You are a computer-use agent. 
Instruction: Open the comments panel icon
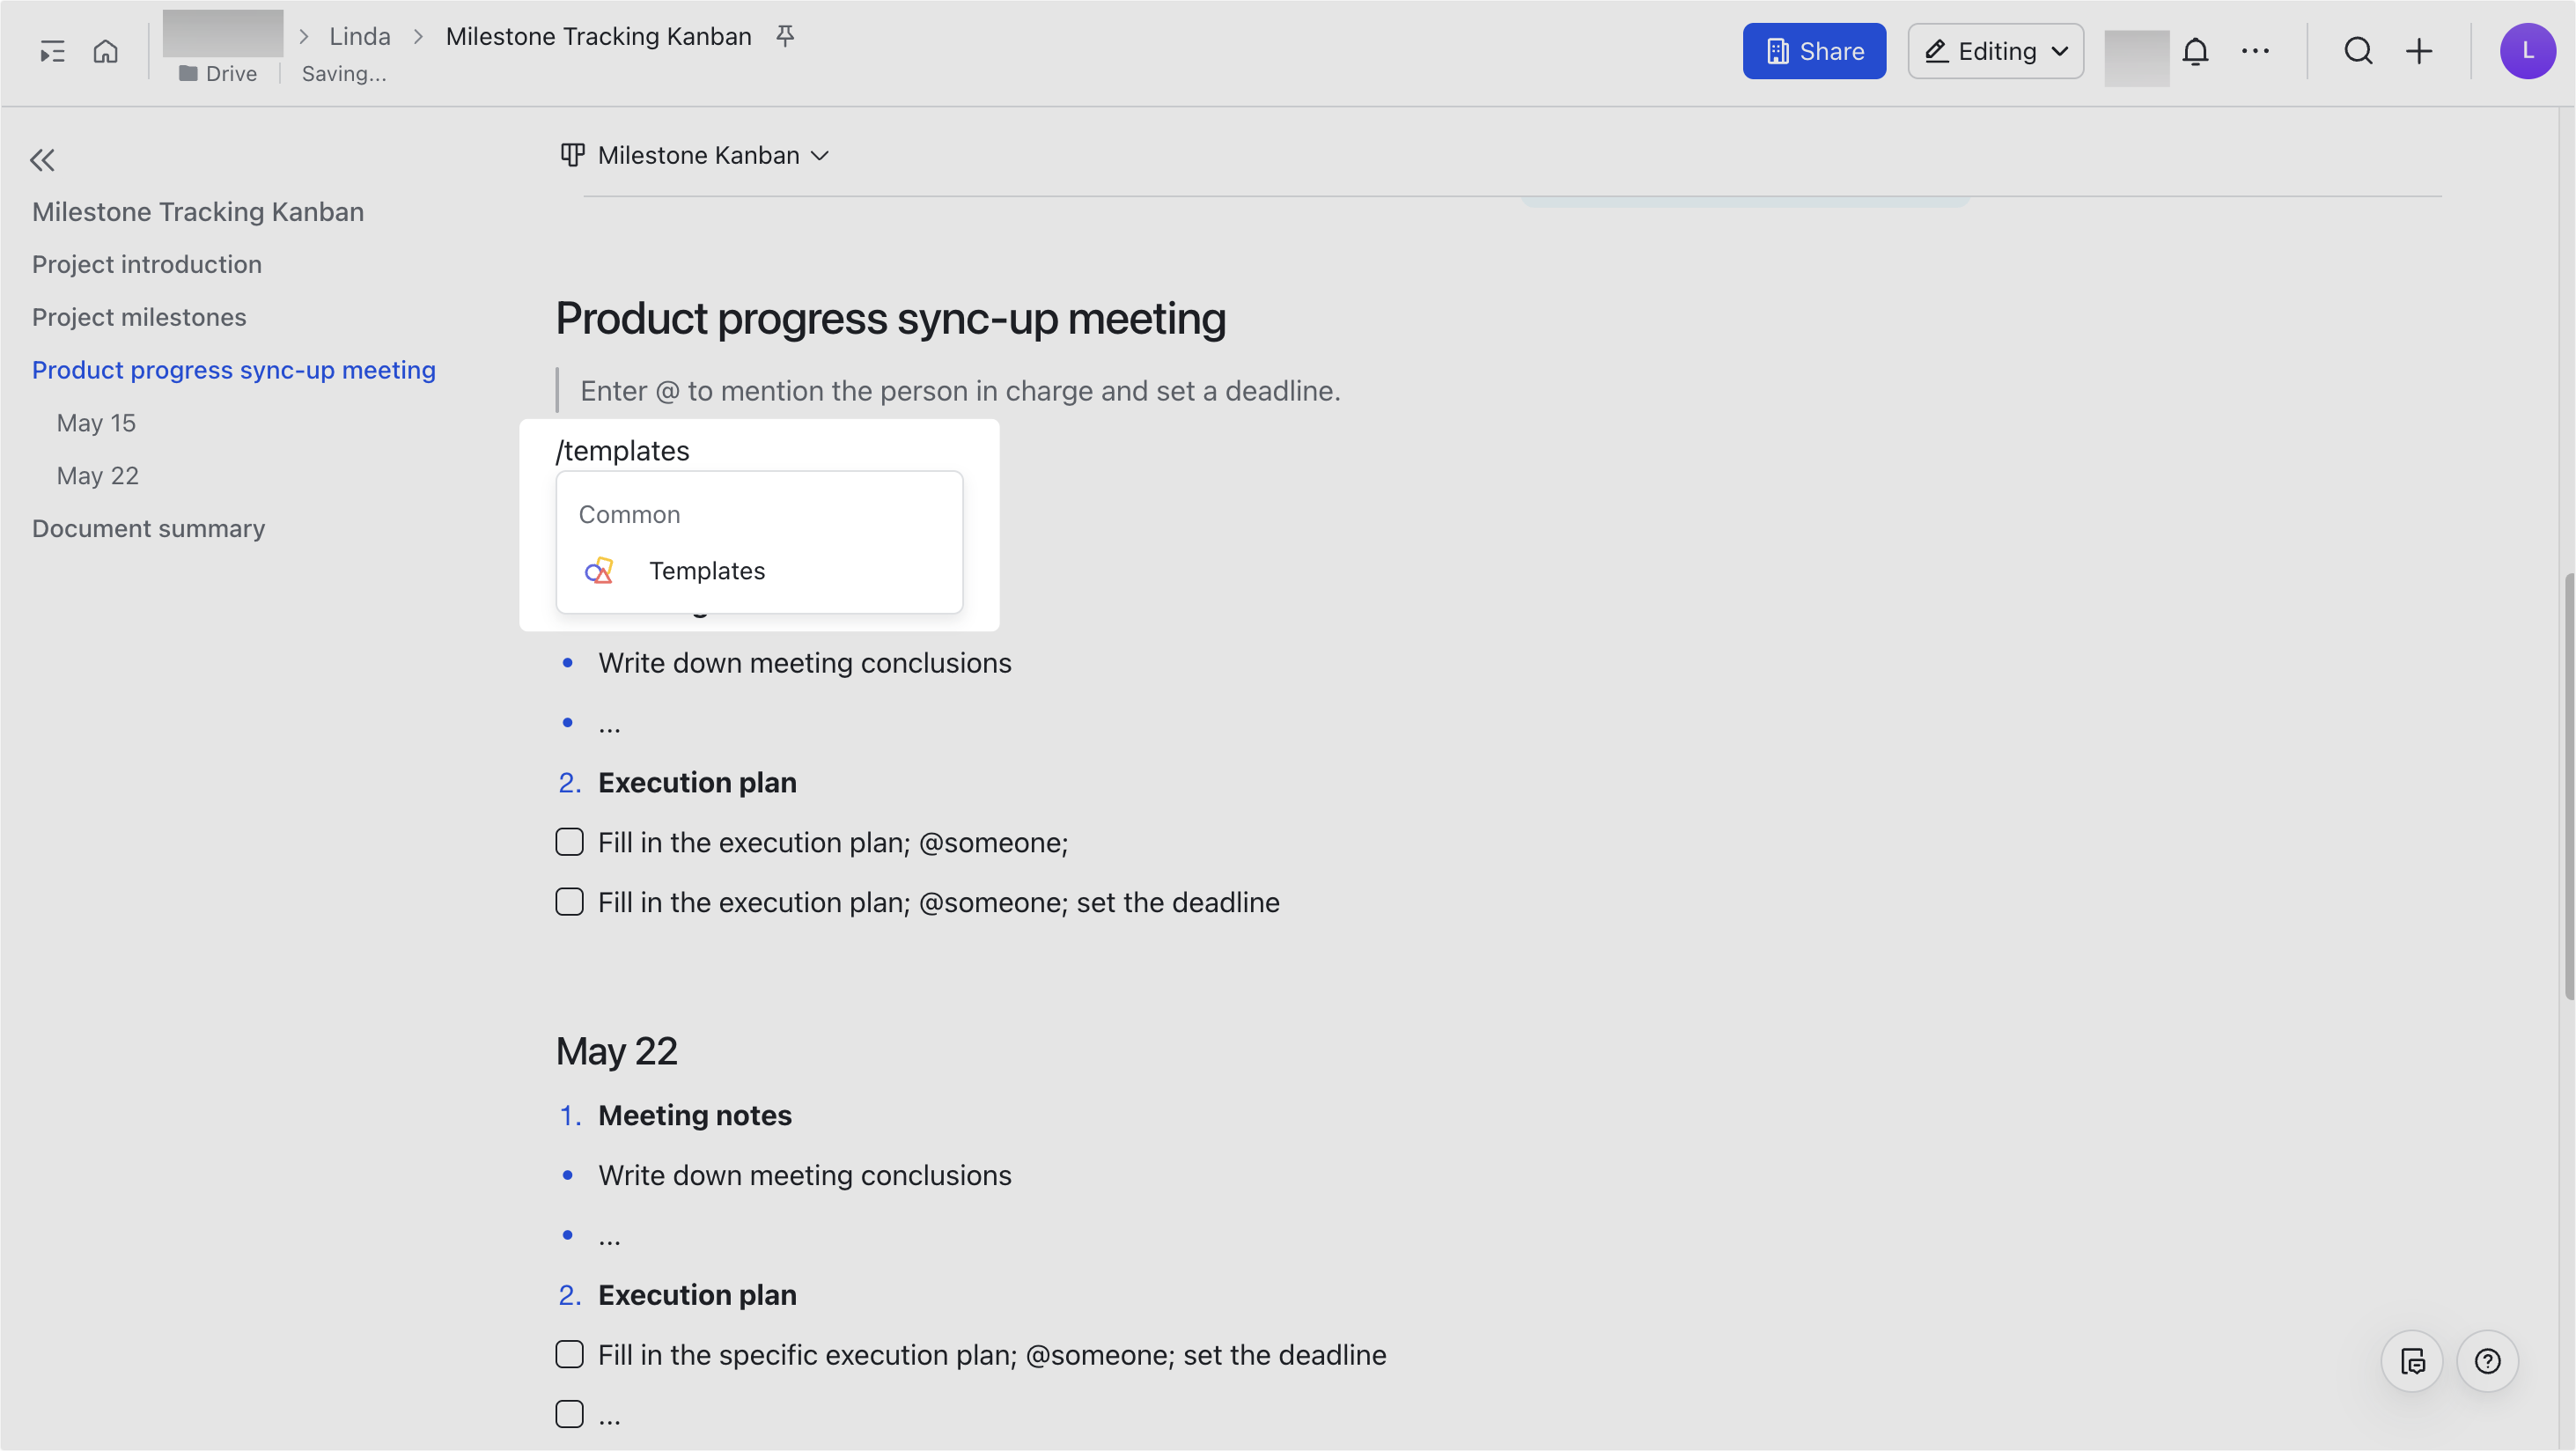2412,1361
